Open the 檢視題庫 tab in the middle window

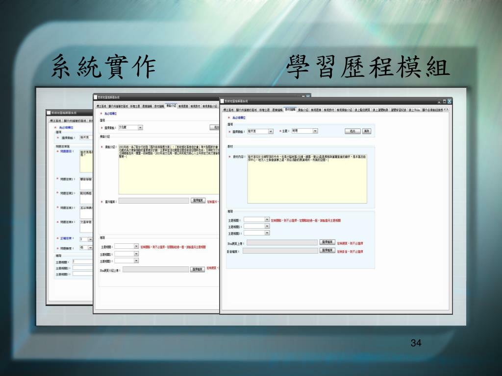coord(183,106)
